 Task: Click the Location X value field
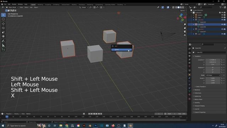click(x=213, y=60)
